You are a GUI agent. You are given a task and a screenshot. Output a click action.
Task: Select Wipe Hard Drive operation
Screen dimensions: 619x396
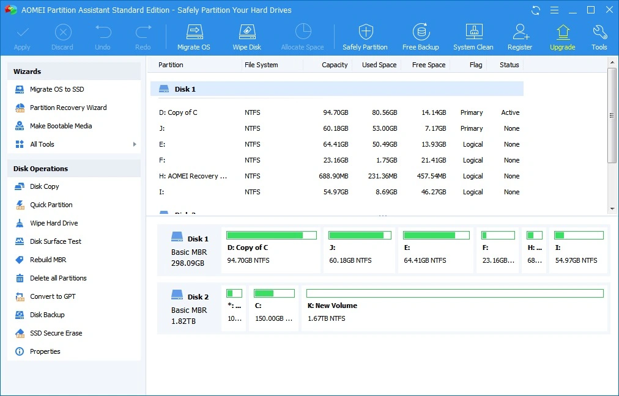[x=74, y=223]
